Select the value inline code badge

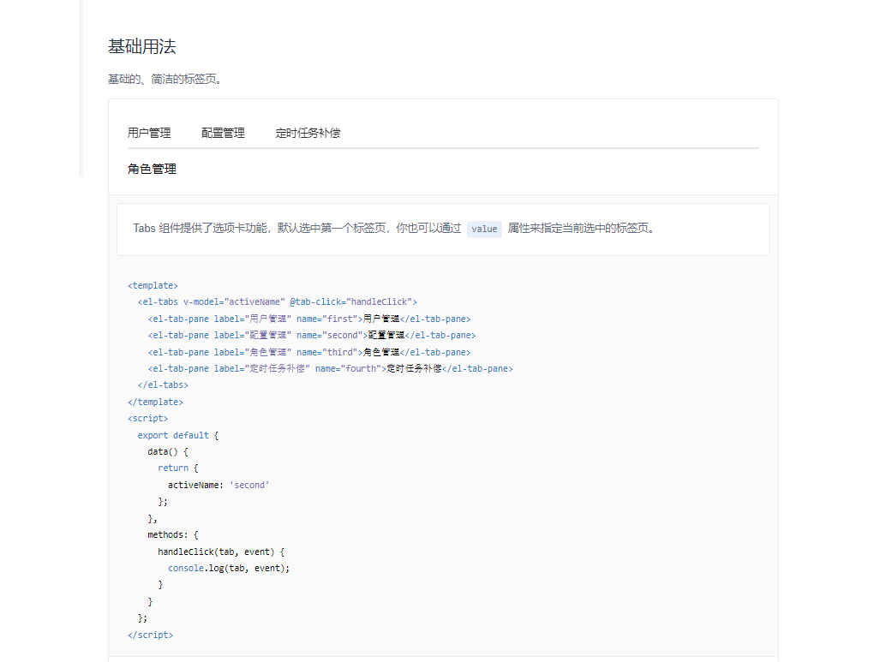click(x=484, y=230)
